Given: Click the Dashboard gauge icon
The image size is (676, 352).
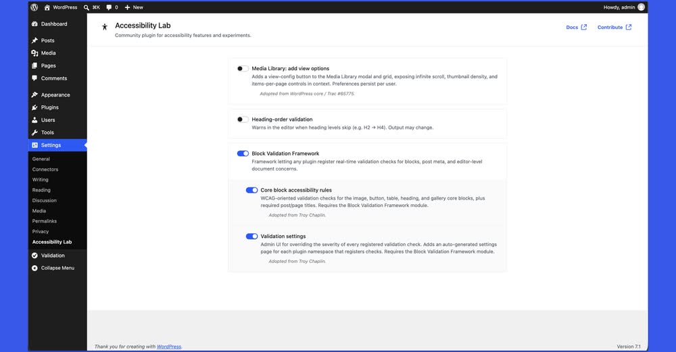Looking at the screenshot, I should point(34,24).
